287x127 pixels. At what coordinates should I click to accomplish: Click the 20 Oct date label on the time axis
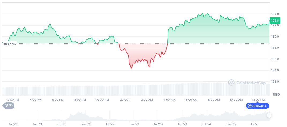(x=125, y=100)
